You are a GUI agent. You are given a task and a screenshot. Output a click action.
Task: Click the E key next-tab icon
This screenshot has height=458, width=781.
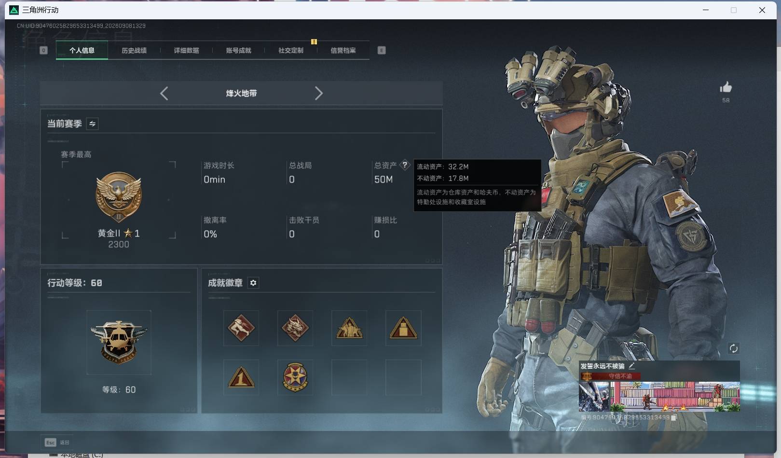tap(382, 50)
